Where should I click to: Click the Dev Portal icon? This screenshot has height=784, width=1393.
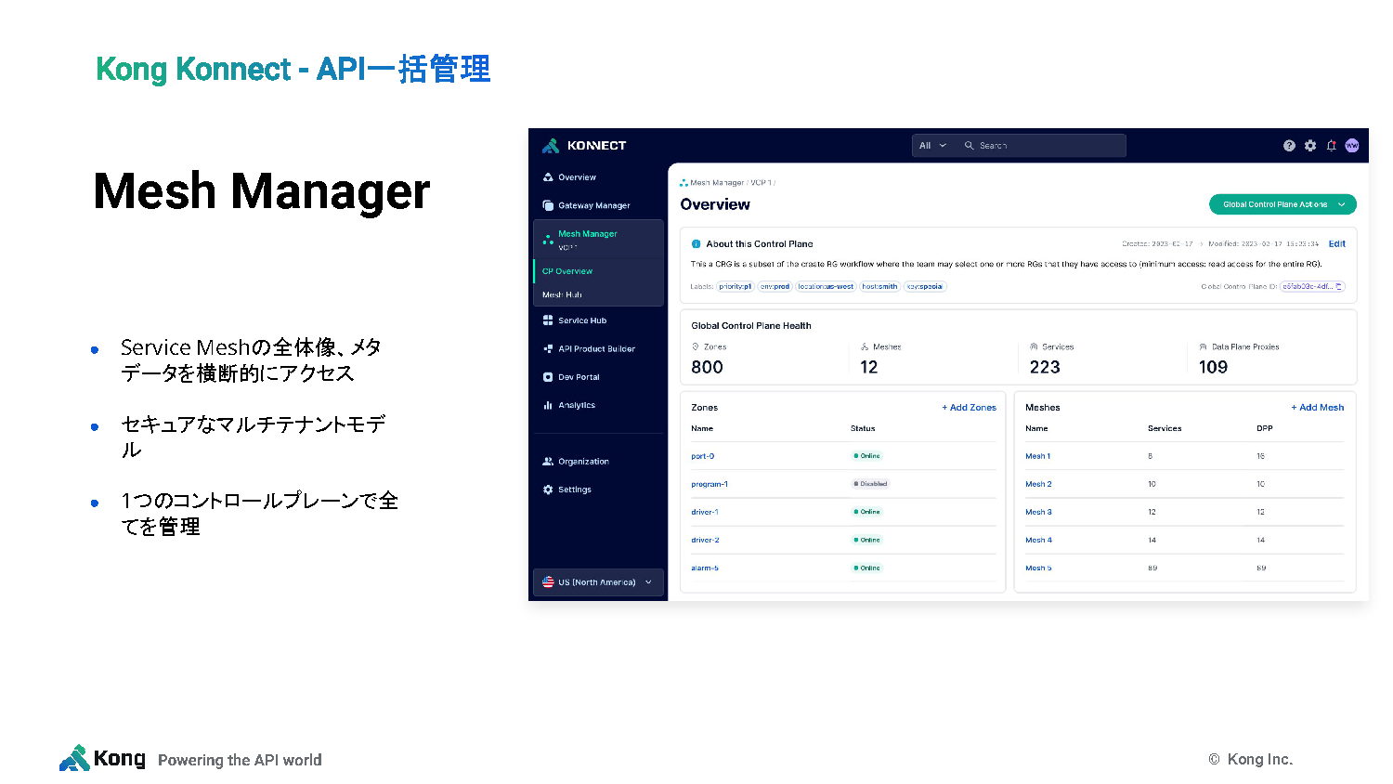coord(548,377)
